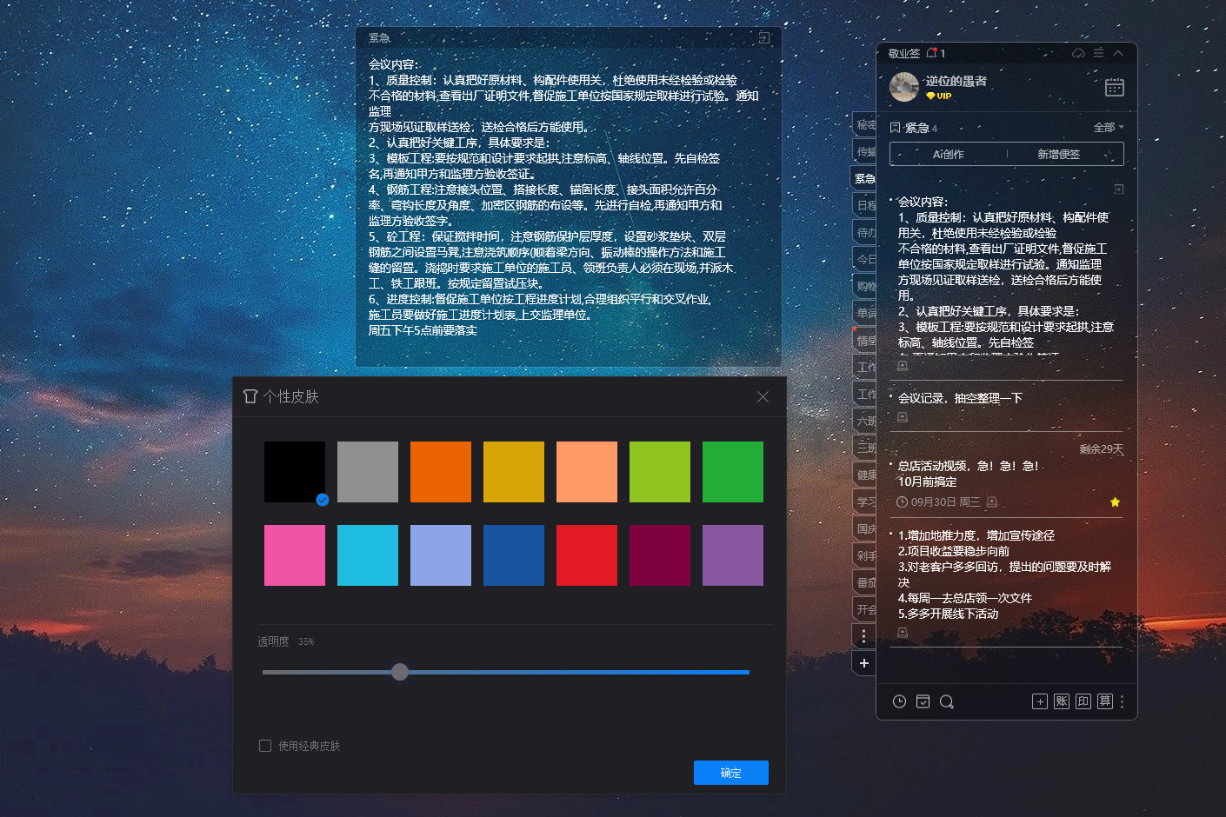Open the 番茄 category tab

864,582
